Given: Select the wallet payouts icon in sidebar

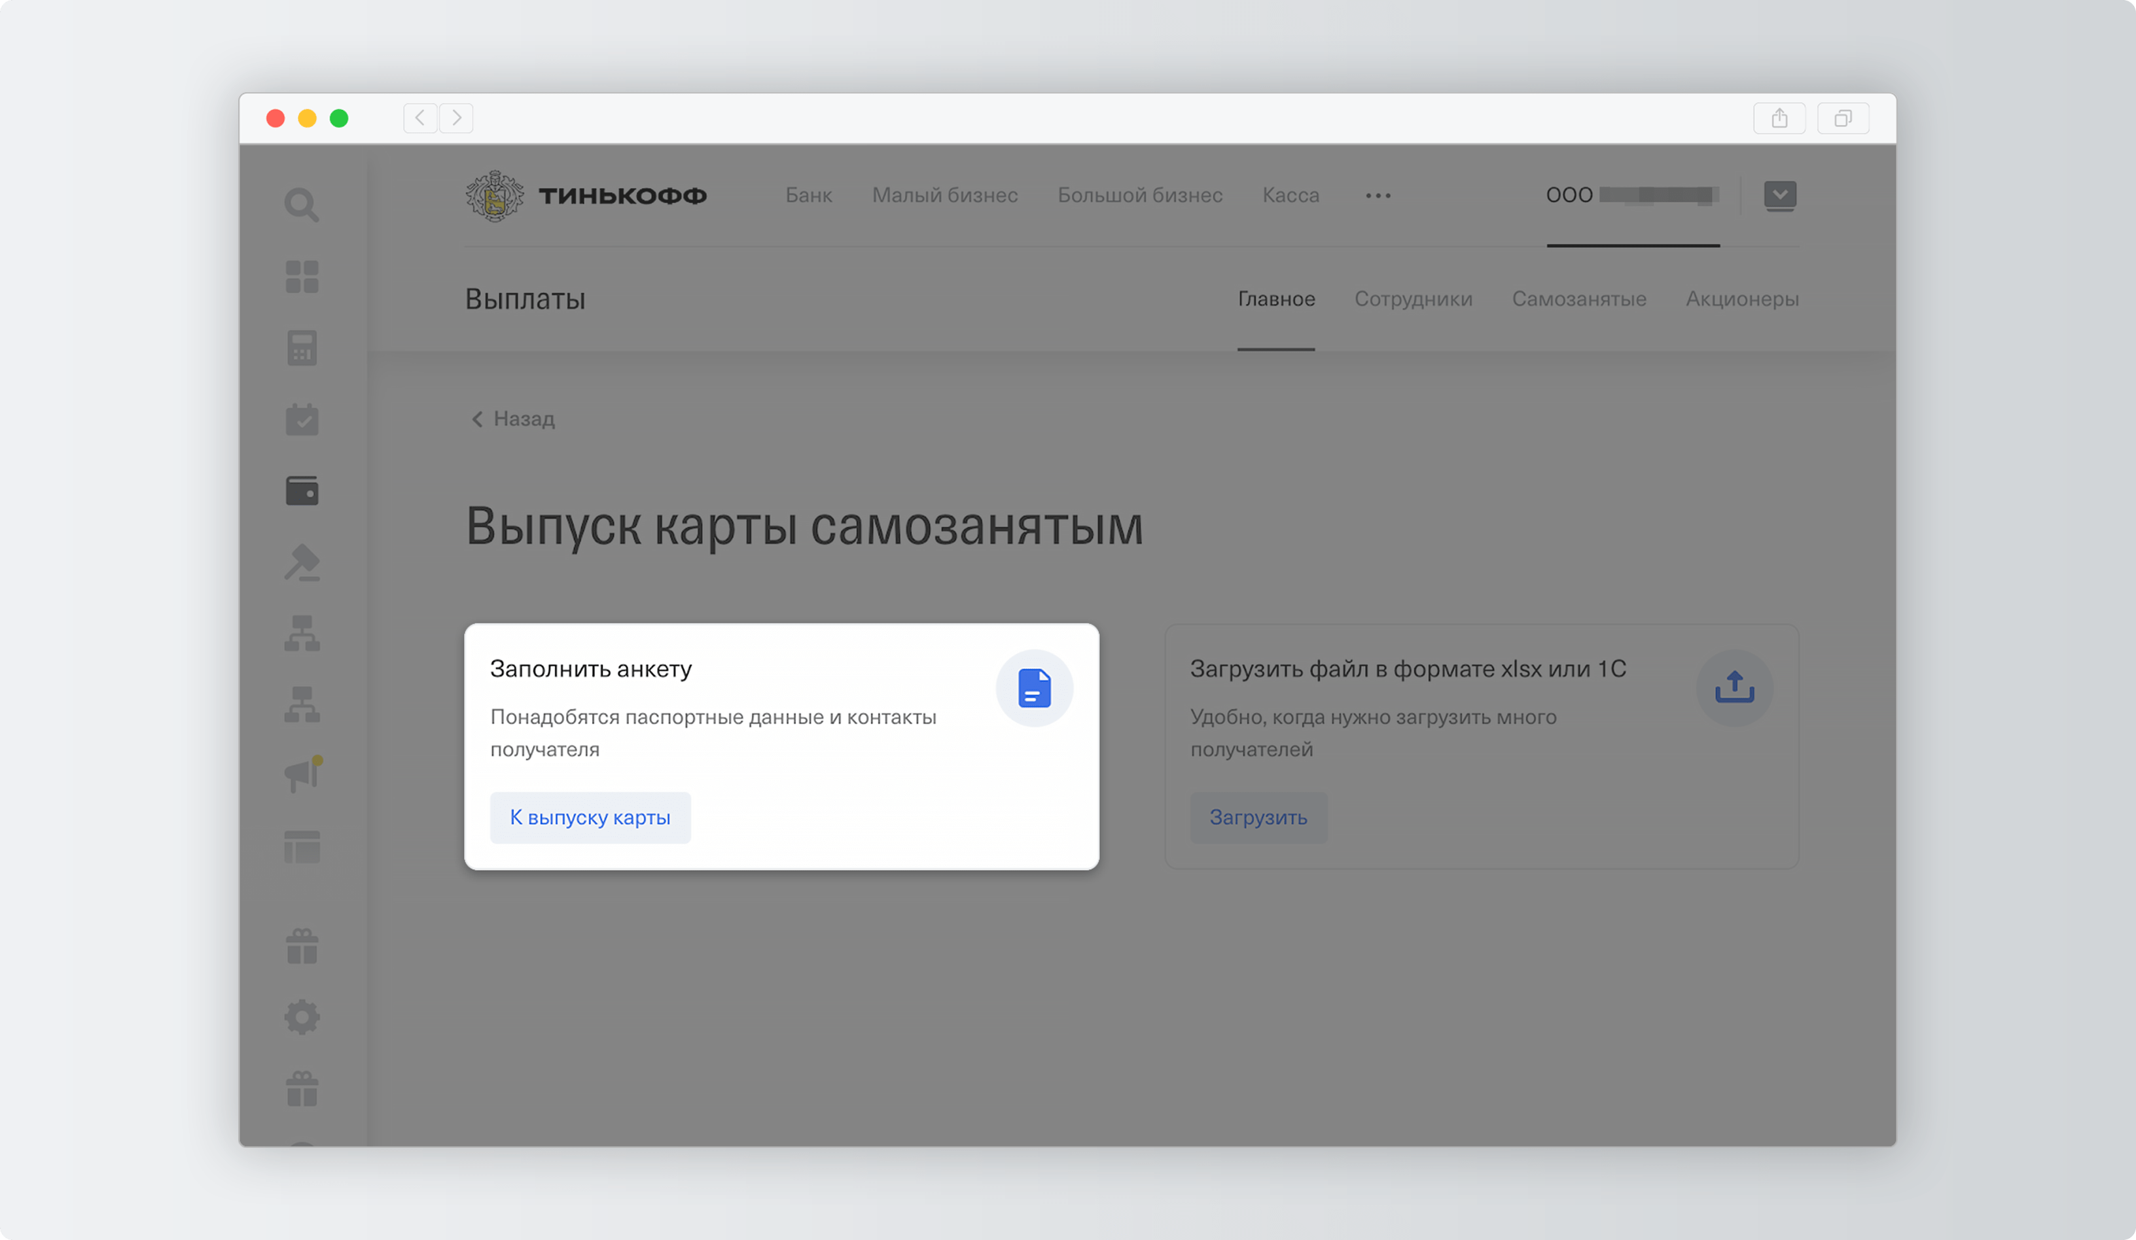Looking at the screenshot, I should [302, 491].
